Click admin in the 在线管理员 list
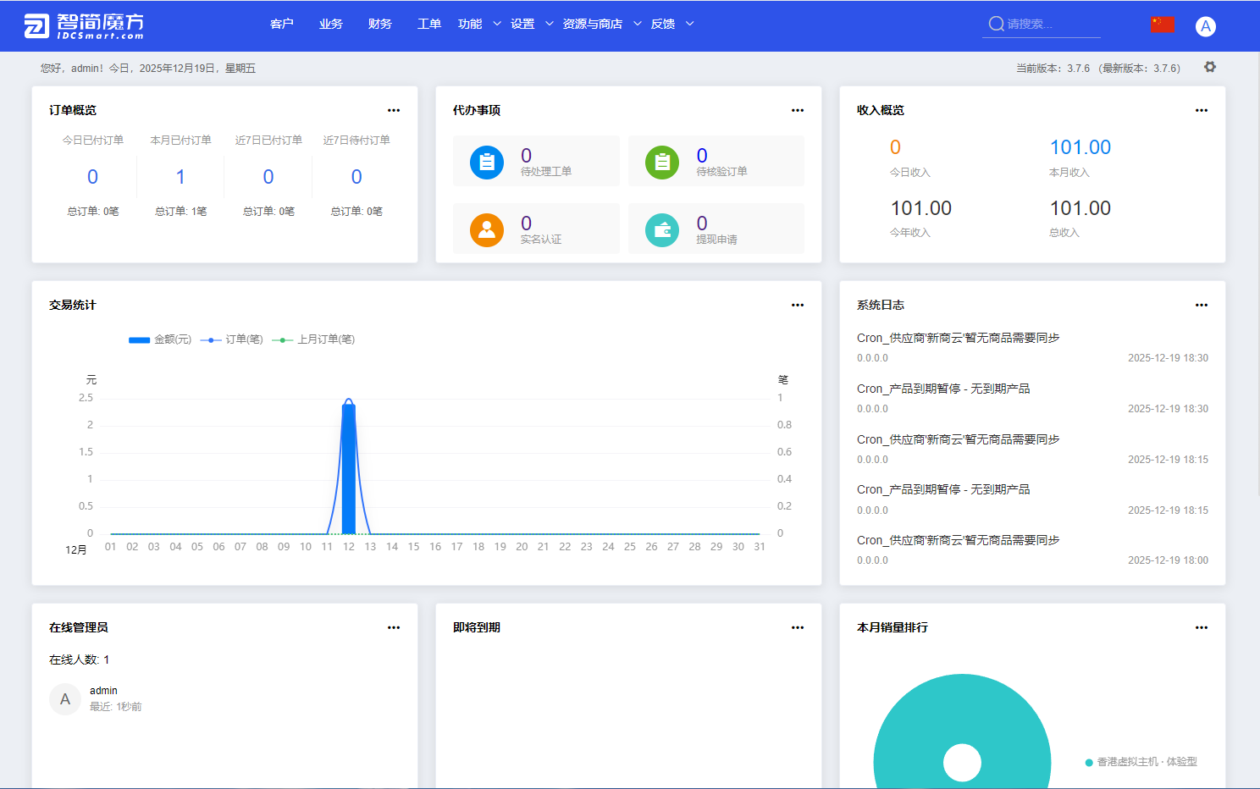The width and height of the screenshot is (1260, 789). click(x=103, y=690)
